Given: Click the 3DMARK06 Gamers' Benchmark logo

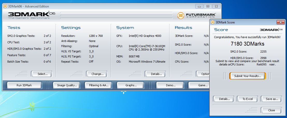Looking at the screenshot, I should point(32,15).
